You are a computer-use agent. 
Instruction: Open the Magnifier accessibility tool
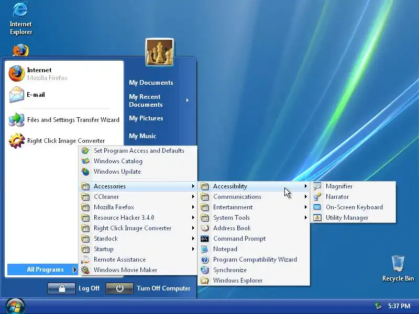352,186
